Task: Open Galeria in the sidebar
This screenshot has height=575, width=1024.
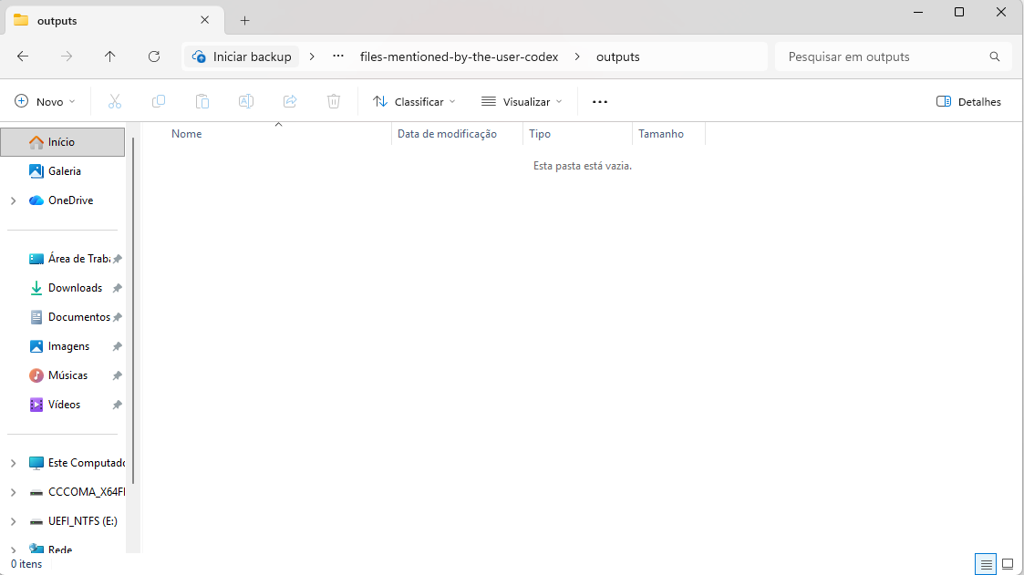Action: tap(63, 171)
